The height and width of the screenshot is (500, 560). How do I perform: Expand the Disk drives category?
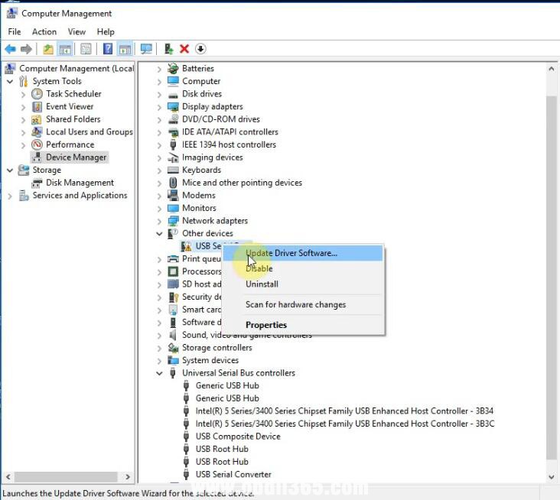[x=159, y=94]
